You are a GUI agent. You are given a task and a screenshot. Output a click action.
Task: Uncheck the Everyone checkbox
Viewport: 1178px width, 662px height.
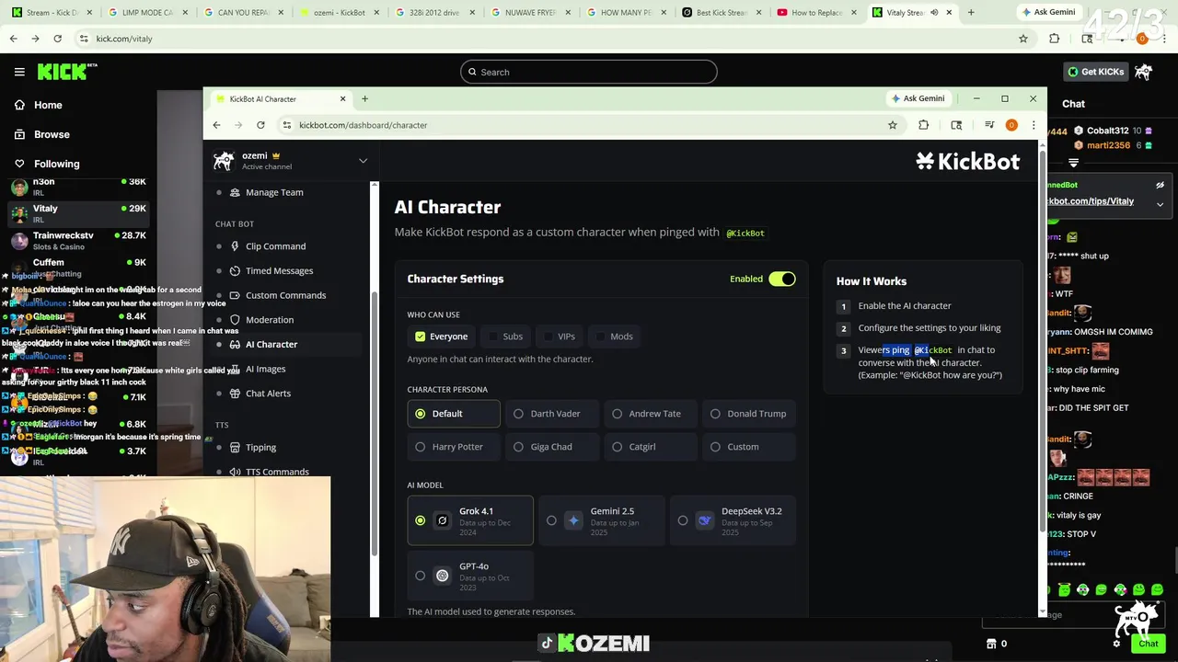coord(420,337)
